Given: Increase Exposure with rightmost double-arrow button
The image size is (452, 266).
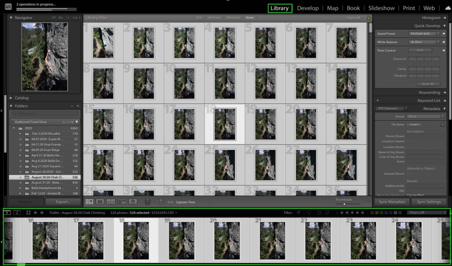Looking at the screenshot, I should (x=436, y=59).
